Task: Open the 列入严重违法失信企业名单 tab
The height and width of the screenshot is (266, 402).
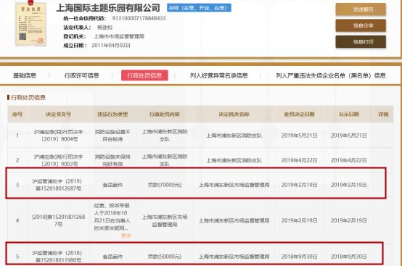Action: tap(331, 75)
